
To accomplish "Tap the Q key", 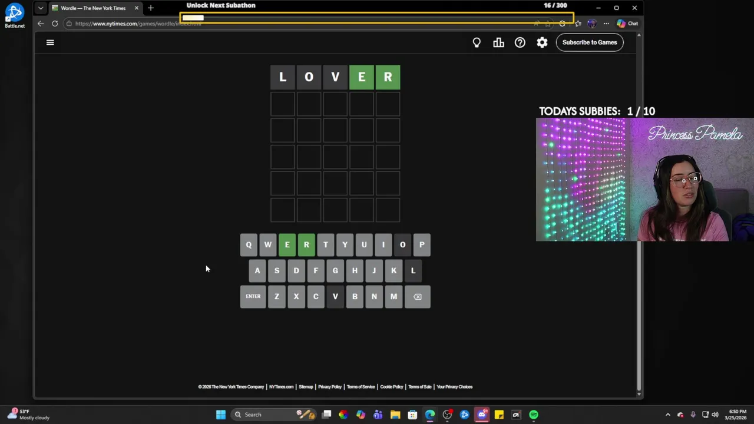I will (249, 245).
